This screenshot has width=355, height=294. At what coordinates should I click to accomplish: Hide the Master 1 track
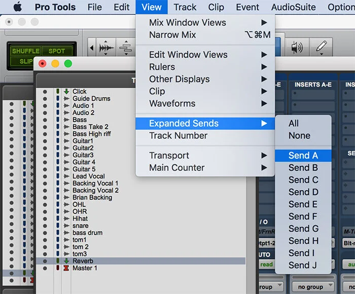tap(45, 268)
